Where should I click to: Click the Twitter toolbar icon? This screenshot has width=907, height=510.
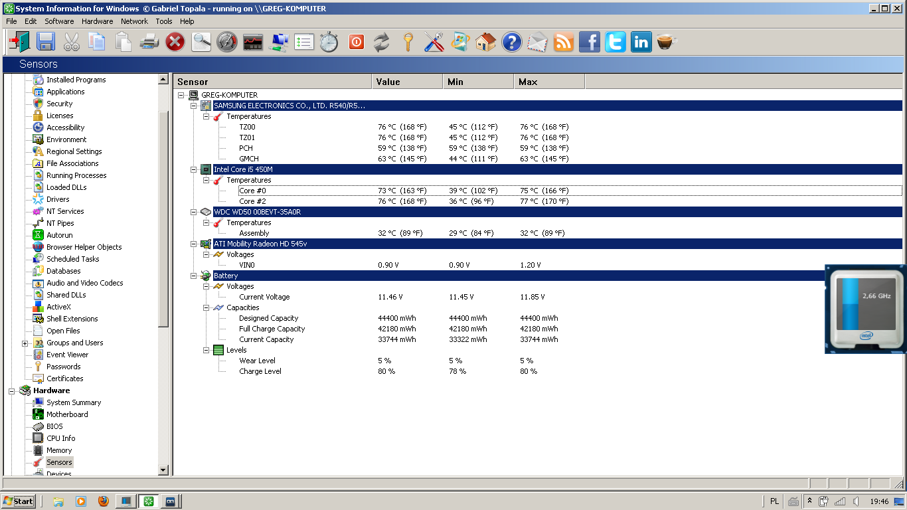(616, 42)
